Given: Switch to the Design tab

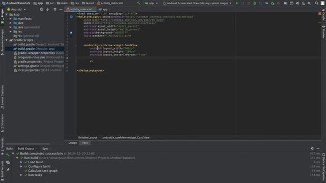Looking at the screenshot, I should click(72, 143).
